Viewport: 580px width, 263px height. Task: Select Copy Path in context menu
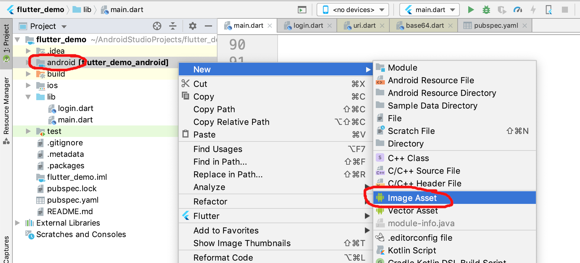tap(275, 109)
